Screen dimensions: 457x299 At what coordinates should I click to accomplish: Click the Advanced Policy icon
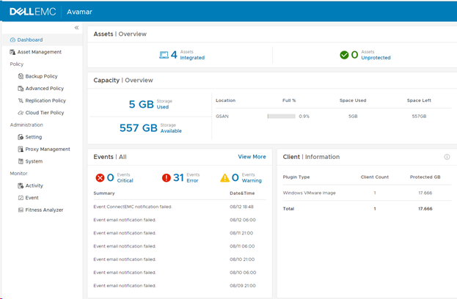[x=20, y=89]
